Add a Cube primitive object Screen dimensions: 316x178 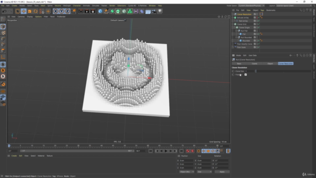(x=100, y=11)
